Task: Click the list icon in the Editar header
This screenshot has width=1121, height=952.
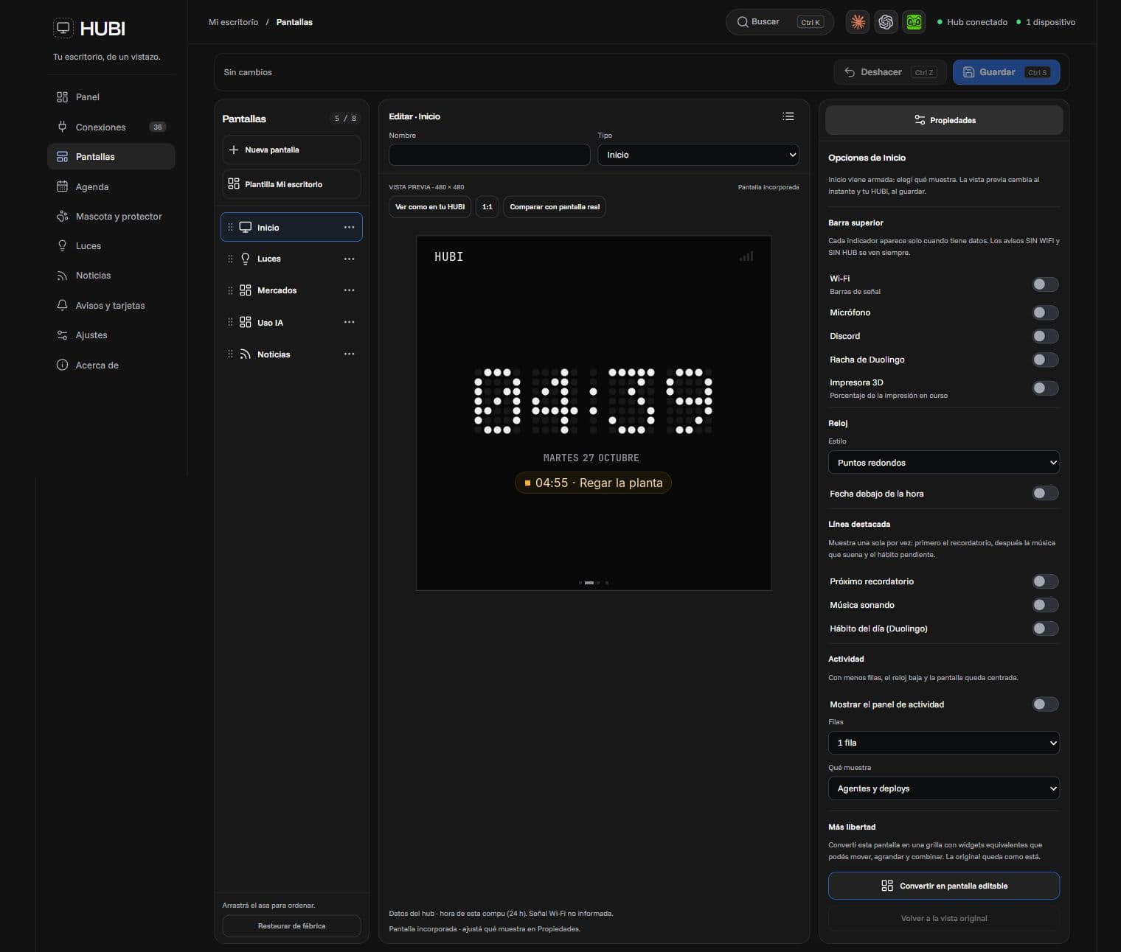Action: click(x=788, y=116)
